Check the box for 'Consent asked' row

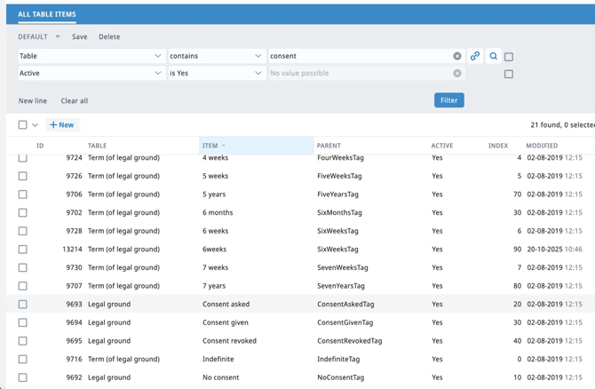[23, 305]
